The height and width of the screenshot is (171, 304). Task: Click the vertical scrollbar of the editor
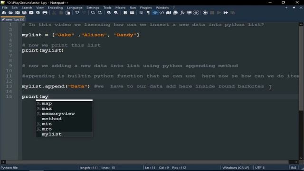301,68
